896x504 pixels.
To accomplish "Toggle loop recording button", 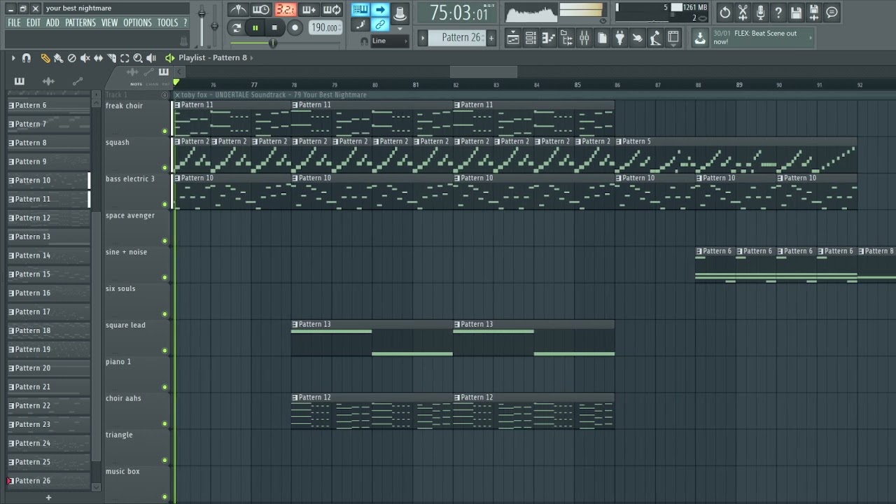I will click(x=332, y=10).
